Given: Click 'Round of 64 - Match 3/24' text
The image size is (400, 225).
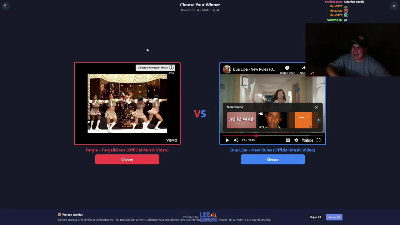Looking at the screenshot, I should [200, 10].
